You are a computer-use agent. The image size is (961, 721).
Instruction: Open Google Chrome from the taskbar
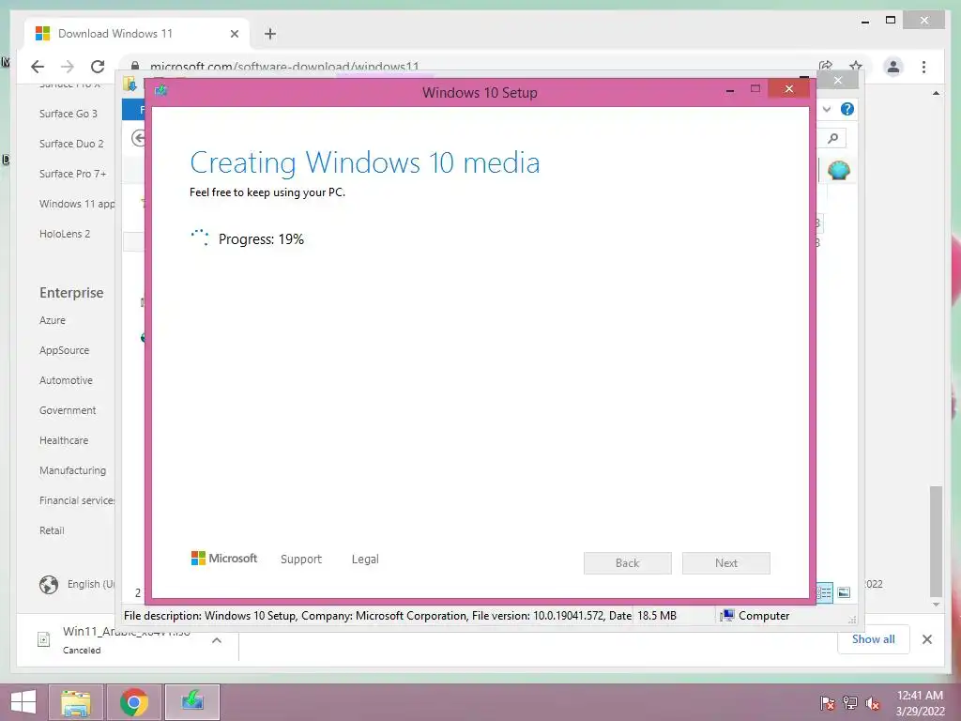[133, 702]
